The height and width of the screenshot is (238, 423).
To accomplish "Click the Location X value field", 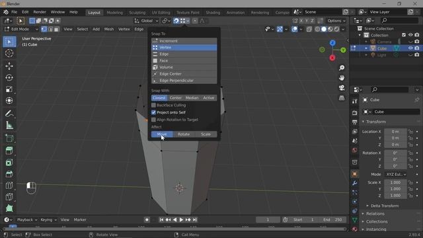I will pyautogui.click(x=395, y=132).
